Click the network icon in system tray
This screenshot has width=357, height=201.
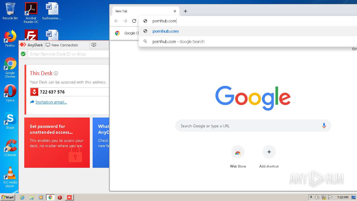coord(324,197)
